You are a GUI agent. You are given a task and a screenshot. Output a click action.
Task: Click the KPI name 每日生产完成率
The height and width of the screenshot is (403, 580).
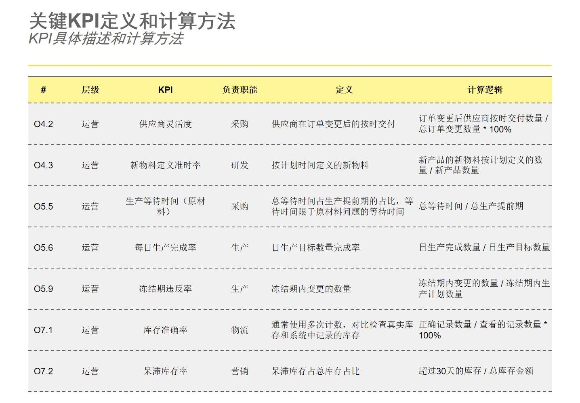tap(165, 248)
